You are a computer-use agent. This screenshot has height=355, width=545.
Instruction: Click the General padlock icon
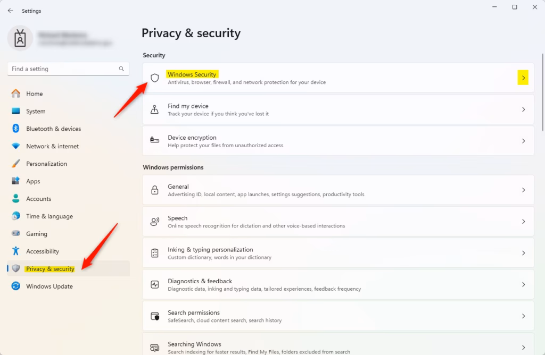pos(155,190)
